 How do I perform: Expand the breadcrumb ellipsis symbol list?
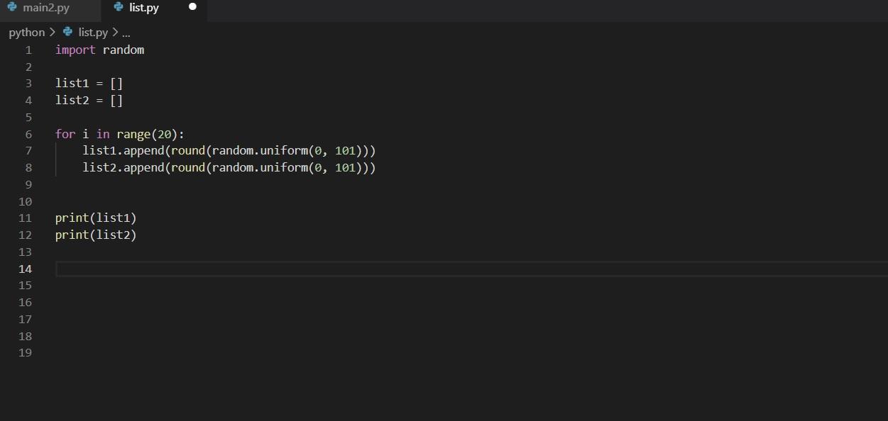point(126,33)
